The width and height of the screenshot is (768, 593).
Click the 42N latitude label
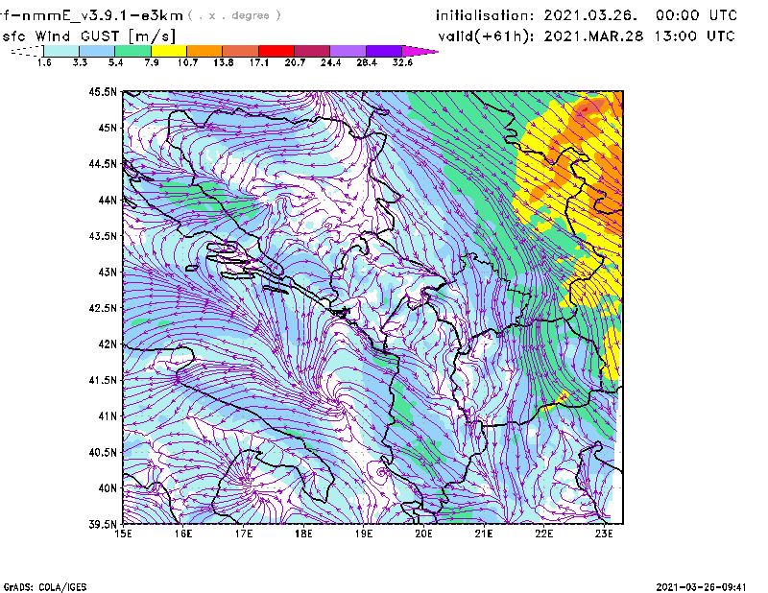[108, 344]
